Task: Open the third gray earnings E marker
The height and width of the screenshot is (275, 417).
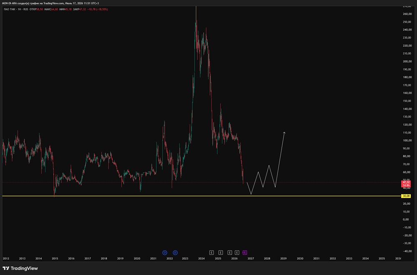Action: (230, 253)
